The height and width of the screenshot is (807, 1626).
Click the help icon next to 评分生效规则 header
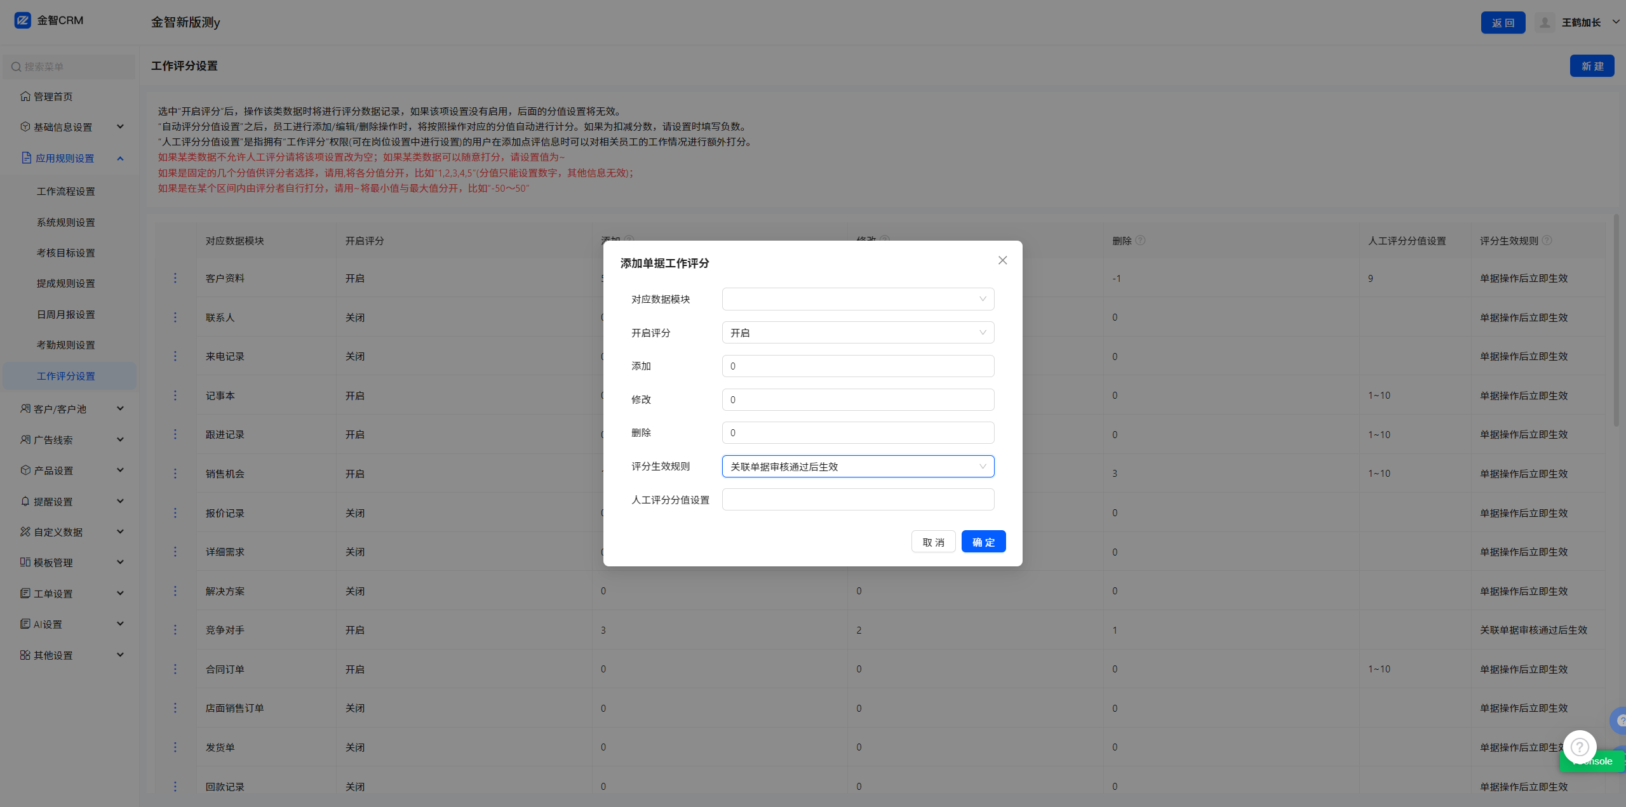click(x=1547, y=241)
